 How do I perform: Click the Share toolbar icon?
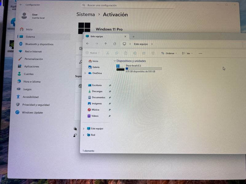coord(144,53)
